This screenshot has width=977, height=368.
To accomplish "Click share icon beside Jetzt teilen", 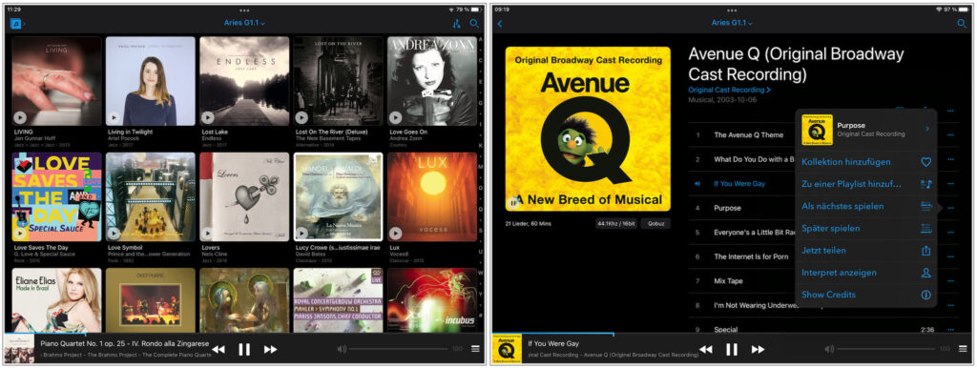I will [925, 251].
